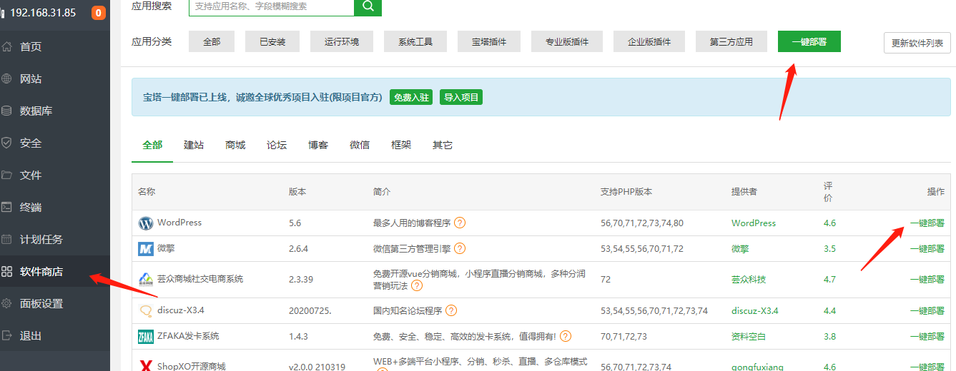Viewport: 956px width, 371px height.
Task: Click the ZFAKA发卡系统 logo icon
Action: pos(146,337)
